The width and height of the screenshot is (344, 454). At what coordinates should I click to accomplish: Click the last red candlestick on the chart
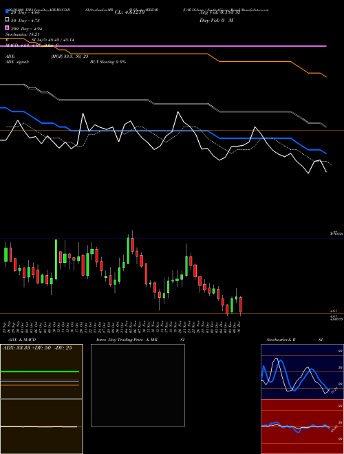point(241,305)
